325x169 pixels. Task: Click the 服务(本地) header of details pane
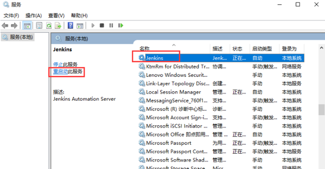76,39
